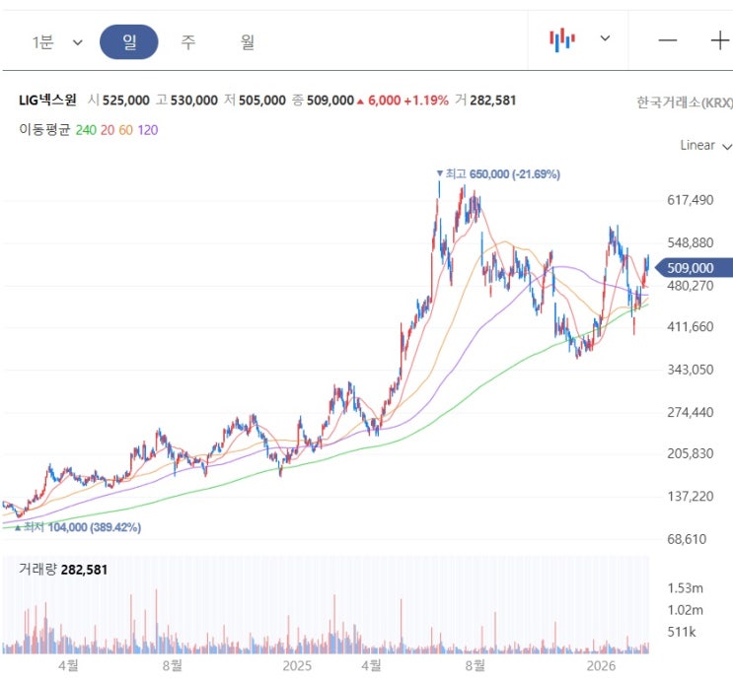
Task: Expand chevron next to chart type icon
Action: (606, 38)
